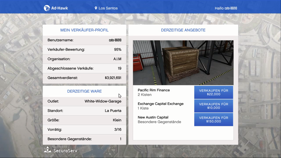Click the Los Santos location label
281x158 pixels.
coord(108,8)
